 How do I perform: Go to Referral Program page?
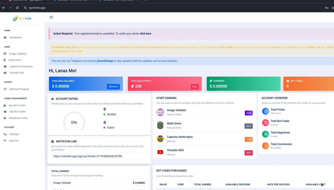pyautogui.click(x=19, y=89)
